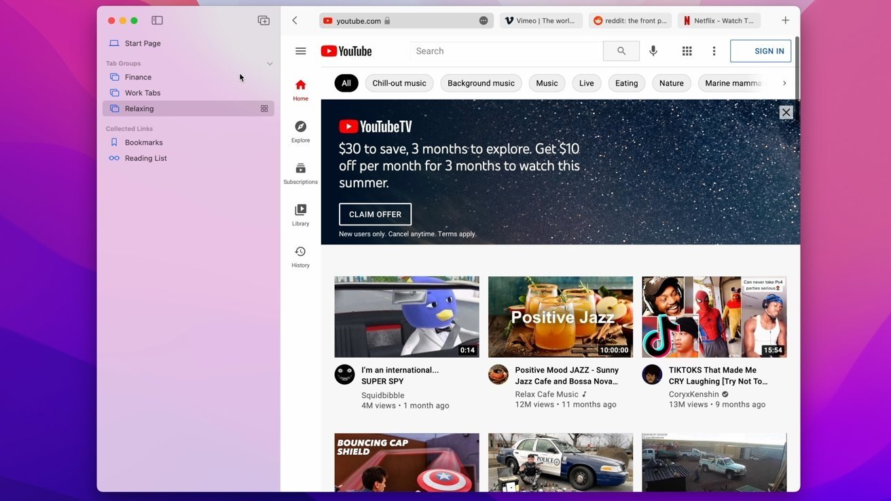891x501 pixels.
Task: Click the CLAIM OFFER button
Action: (x=375, y=215)
